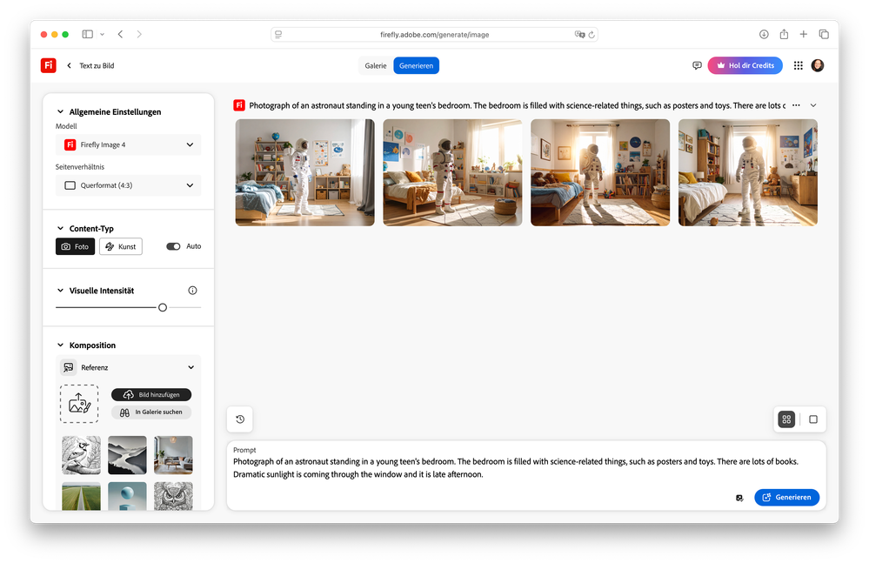Screen dimensions: 869x563
Task: Go back using the Text zu Bild arrow
Action: click(70, 65)
